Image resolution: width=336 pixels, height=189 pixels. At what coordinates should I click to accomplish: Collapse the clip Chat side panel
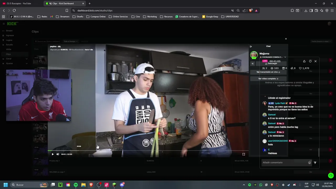[x=251, y=46]
